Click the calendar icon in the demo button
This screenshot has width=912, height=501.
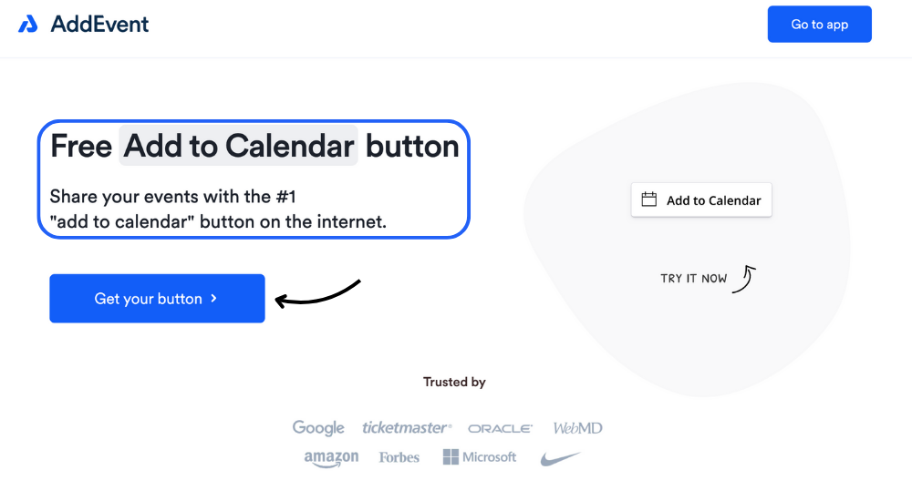(x=649, y=199)
